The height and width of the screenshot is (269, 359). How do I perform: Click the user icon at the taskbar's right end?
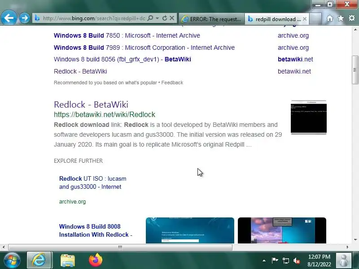coord(343,260)
